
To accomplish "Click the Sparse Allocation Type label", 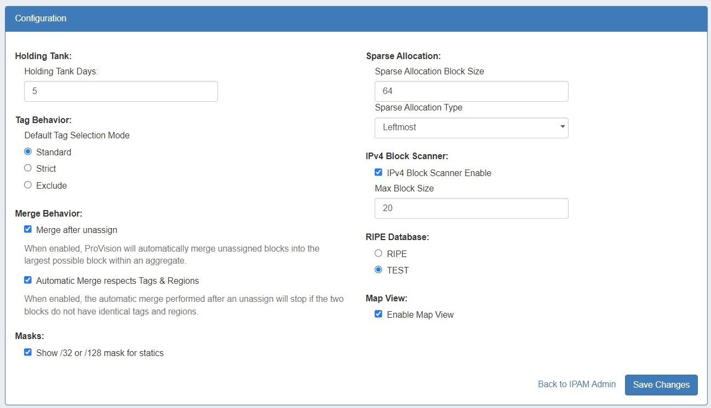I will 418,108.
